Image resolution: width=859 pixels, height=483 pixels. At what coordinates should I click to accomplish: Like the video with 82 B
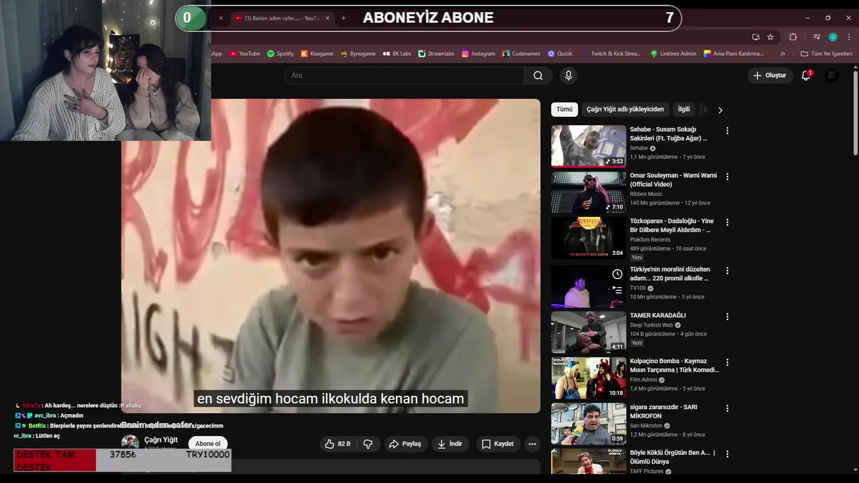click(x=338, y=443)
